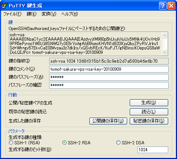Click the PuTTY key icon in title bar
177x159 pixels.
(x=4, y=5)
